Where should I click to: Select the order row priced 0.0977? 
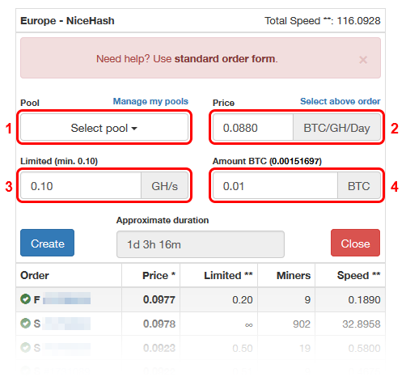201,299
